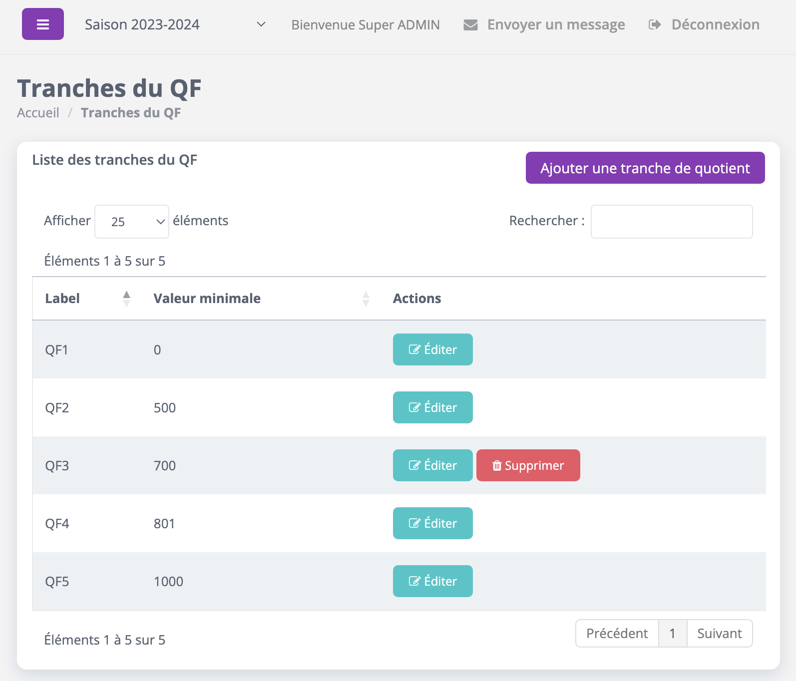Click the logout arrow icon
Screen dimensions: 796x681
tap(655, 25)
